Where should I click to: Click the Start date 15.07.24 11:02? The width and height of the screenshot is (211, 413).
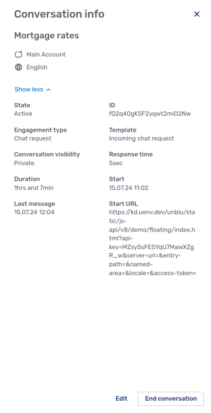(x=129, y=188)
